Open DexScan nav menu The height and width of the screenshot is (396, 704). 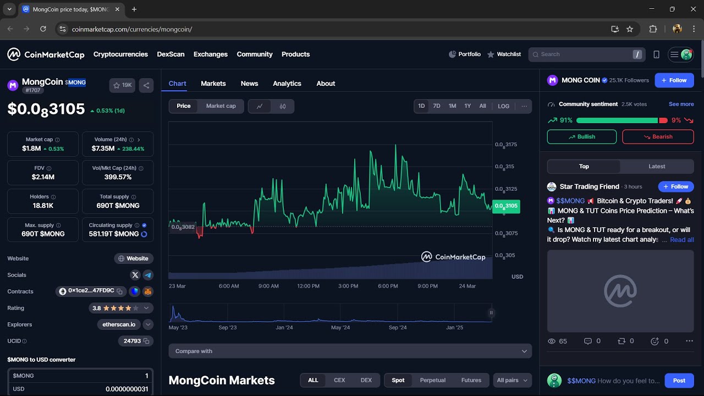[170, 54]
